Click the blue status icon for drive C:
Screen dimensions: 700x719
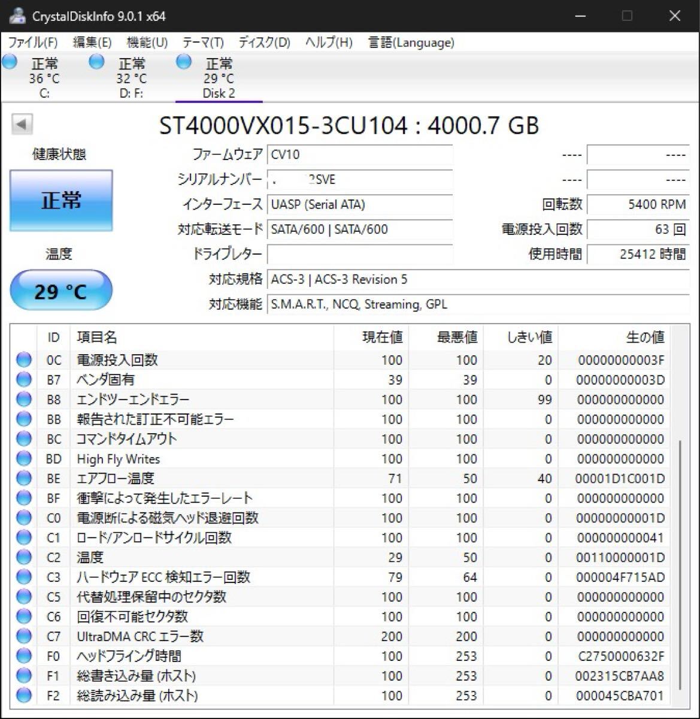point(10,62)
